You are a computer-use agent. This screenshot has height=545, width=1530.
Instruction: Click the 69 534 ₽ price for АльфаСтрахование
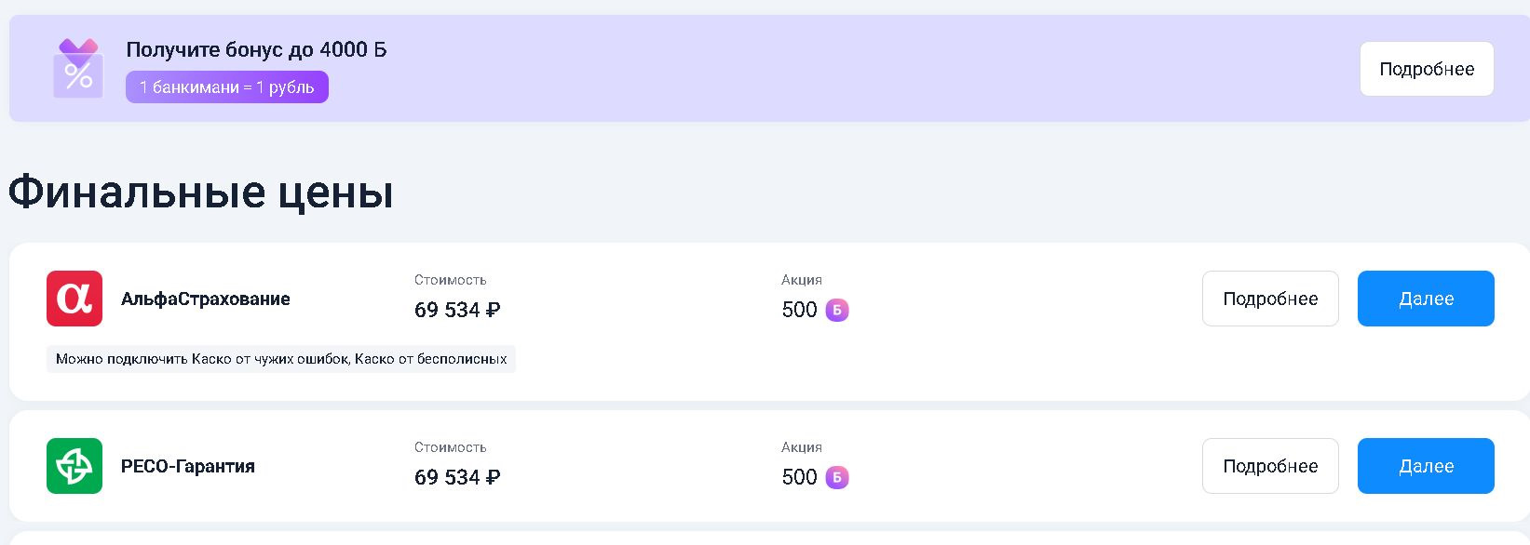coord(457,310)
